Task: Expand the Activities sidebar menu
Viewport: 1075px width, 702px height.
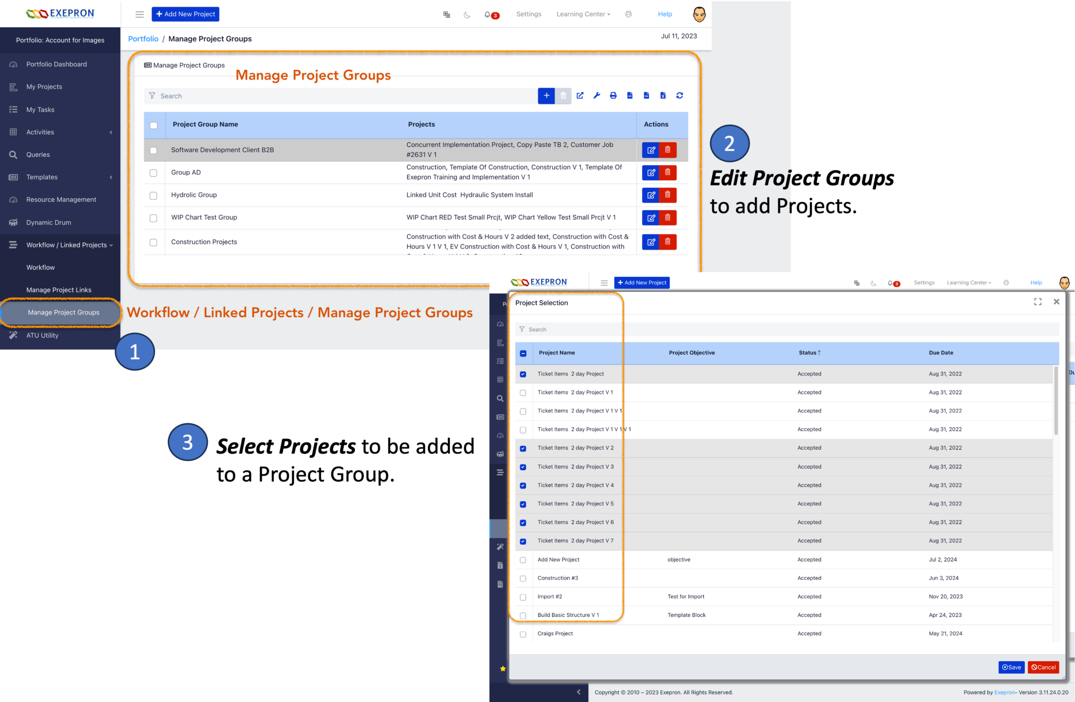Action: [x=60, y=132]
